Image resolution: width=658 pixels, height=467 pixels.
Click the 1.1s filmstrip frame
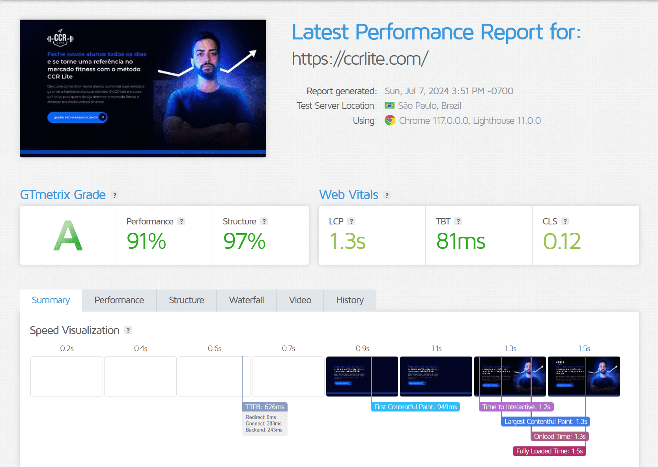pos(436,376)
